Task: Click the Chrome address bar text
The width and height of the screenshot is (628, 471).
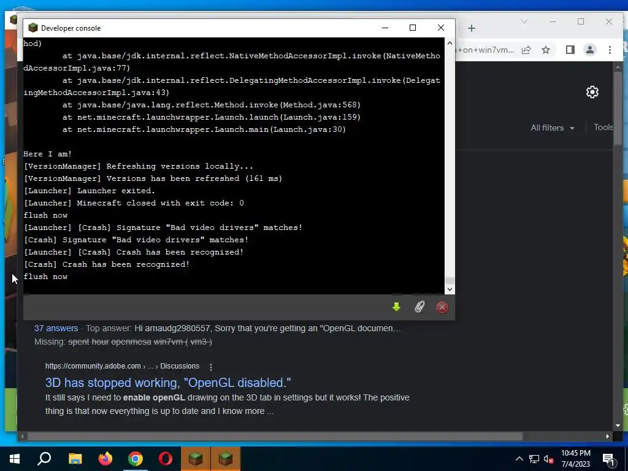Action: pos(486,50)
